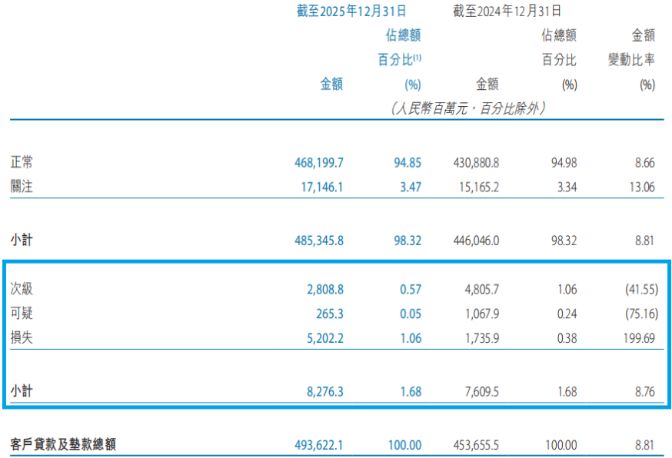Select the 7,609.5 subtotal amount for 2024
The width and height of the screenshot is (672, 458).
(x=481, y=392)
